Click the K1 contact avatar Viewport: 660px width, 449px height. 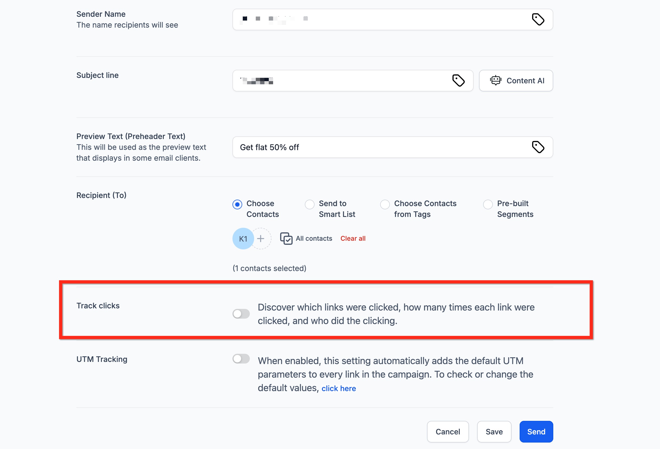point(243,239)
